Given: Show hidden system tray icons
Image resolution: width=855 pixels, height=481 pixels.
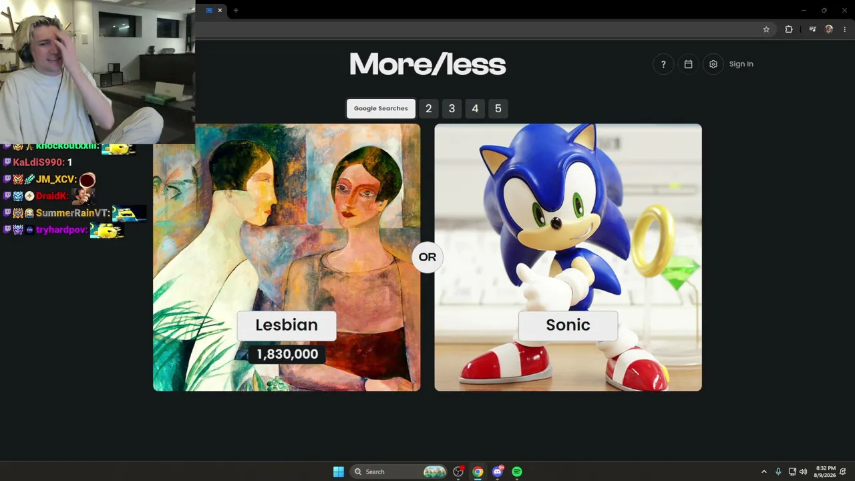Looking at the screenshot, I should pos(764,472).
